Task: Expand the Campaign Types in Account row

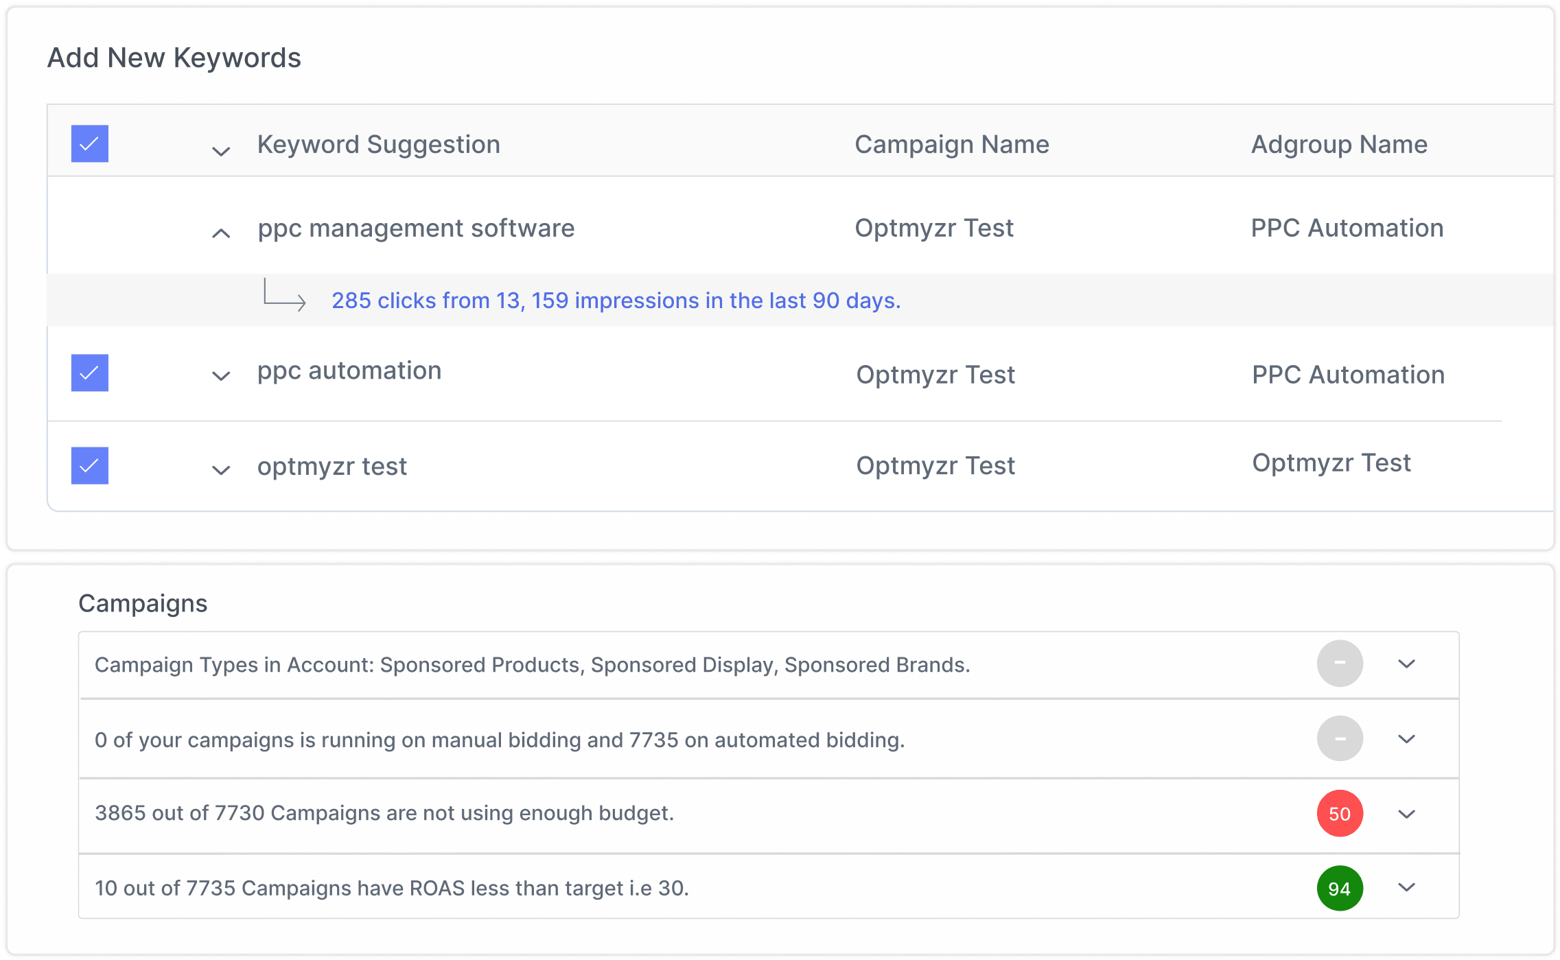Action: [x=1406, y=664]
